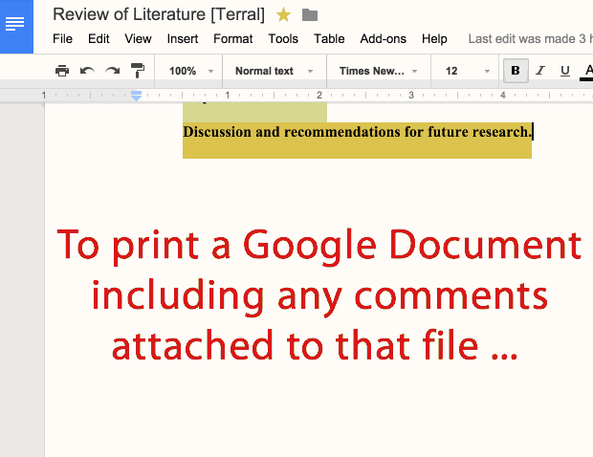Star the Review of Literature document
Image resolution: width=593 pixels, height=457 pixels.
tap(283, 15)
